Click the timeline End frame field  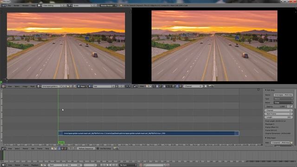click(74, 165)
